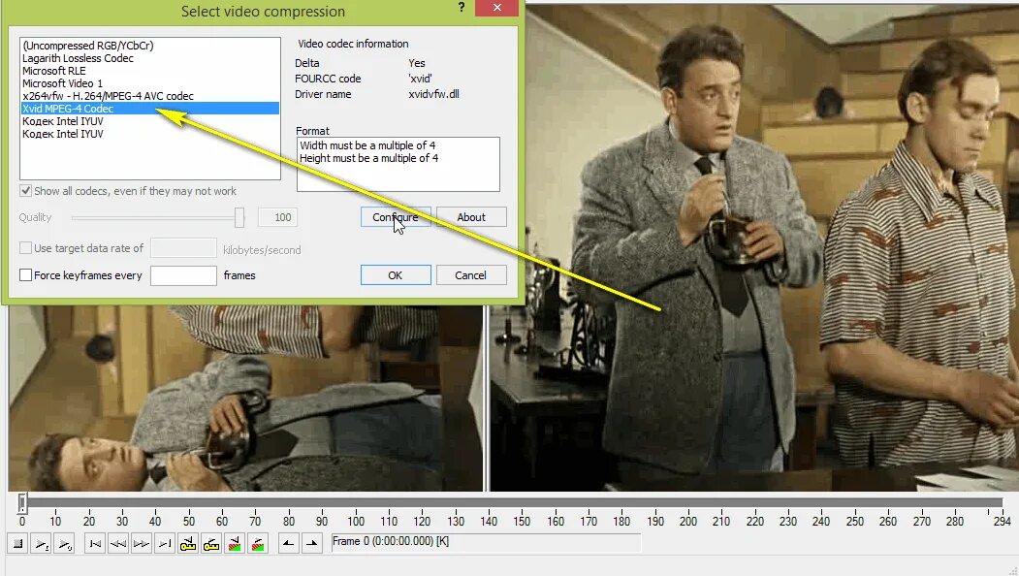The width and height of the screenshot is (1019, 576).
Task: Play the input video preview
Action: (x=41, y=543)
